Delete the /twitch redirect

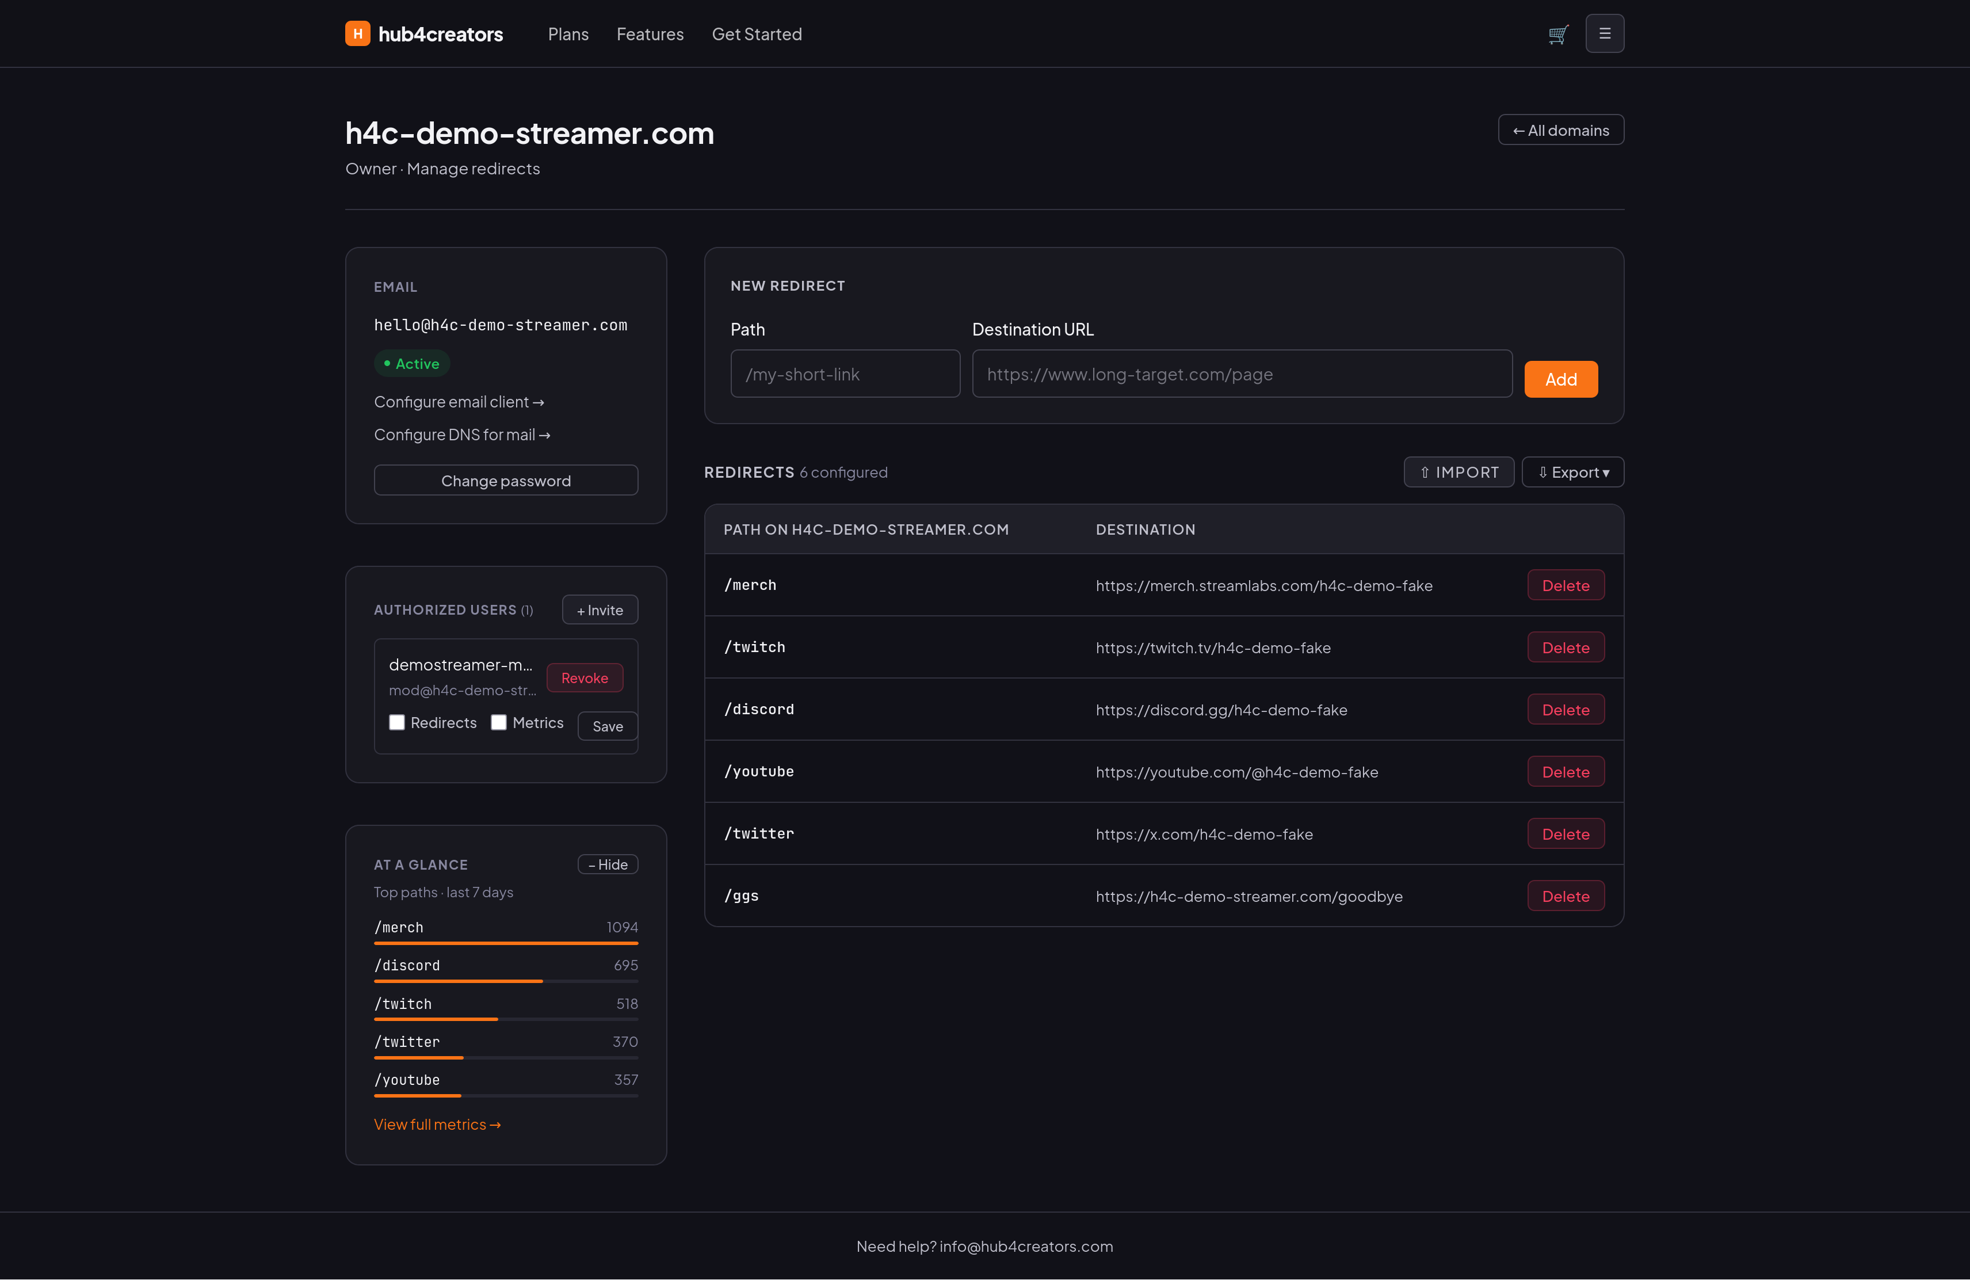(x=1565, y=647)
